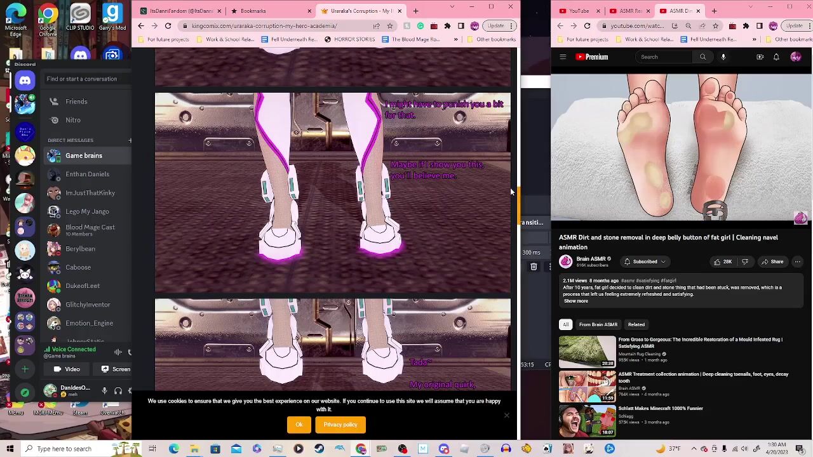Open the Privacy policy link
Image resolution: width=813 pixels, height=457 pixels.
(340, 425)
